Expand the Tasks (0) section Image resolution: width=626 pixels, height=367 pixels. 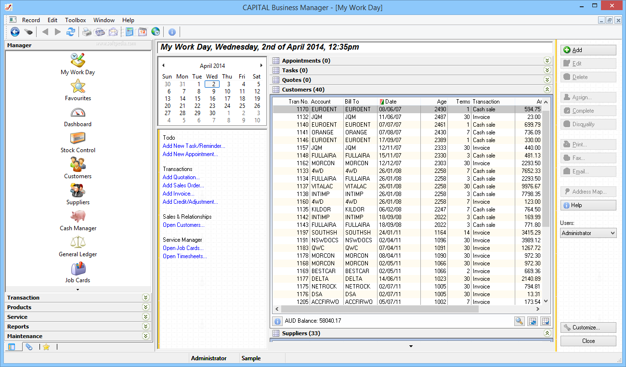click(547, 70)
